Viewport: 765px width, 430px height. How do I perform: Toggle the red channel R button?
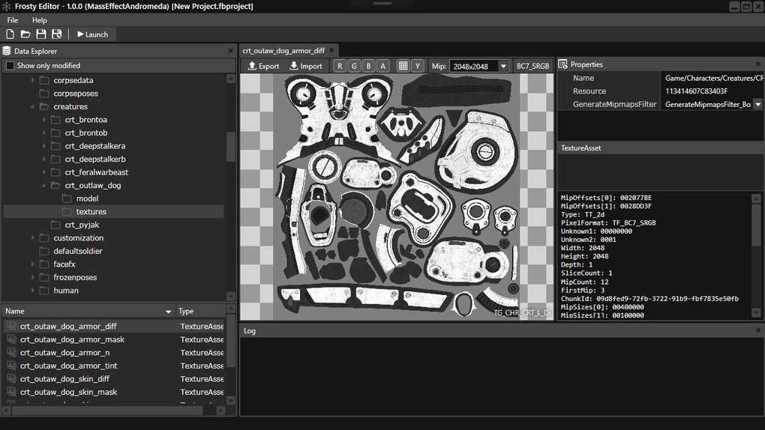point(340,66)
